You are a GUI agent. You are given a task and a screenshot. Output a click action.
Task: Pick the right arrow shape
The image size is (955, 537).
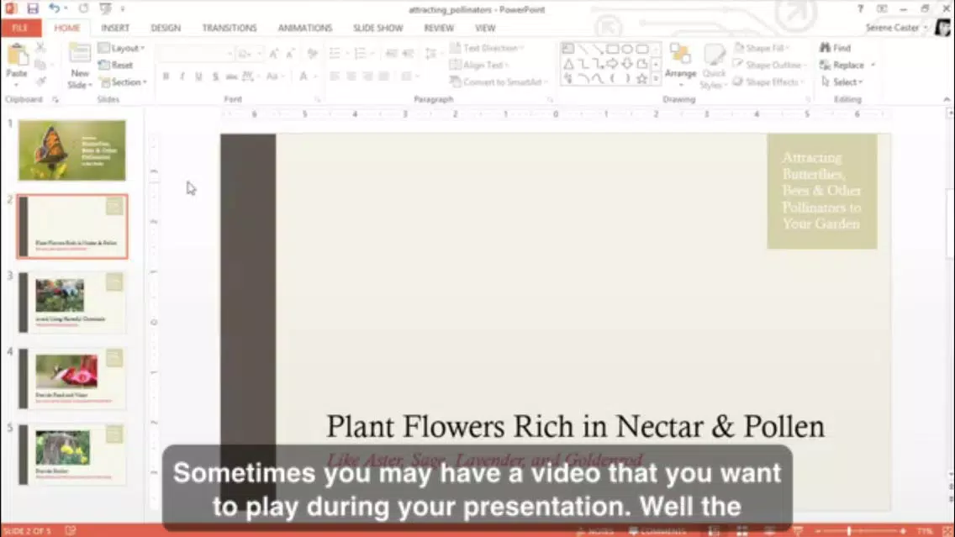[x=613, y=63]
